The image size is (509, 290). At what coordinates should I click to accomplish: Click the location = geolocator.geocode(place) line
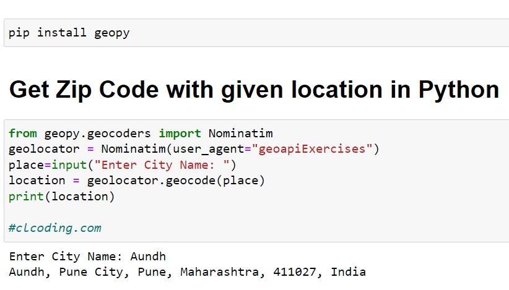pos(137,181)
